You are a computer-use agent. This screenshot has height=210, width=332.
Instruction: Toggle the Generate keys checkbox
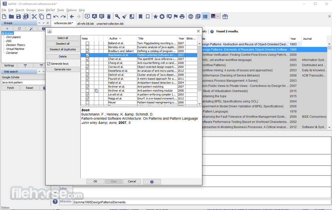pyautogui.click(x=49, y=64)
